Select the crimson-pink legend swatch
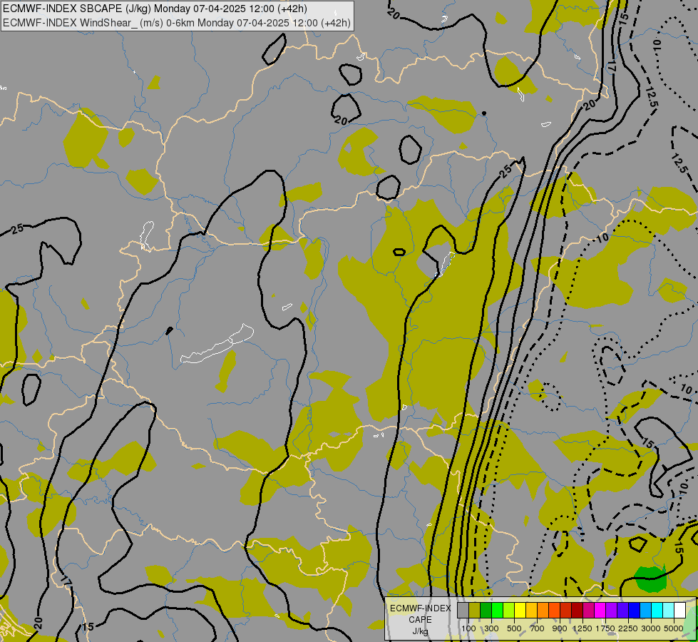 [588, 610]
